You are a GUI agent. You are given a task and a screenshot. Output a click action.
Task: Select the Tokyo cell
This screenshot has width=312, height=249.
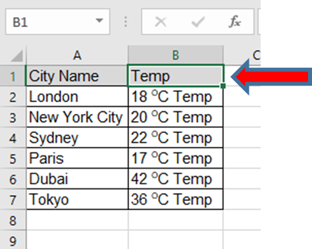pos(77,200)
